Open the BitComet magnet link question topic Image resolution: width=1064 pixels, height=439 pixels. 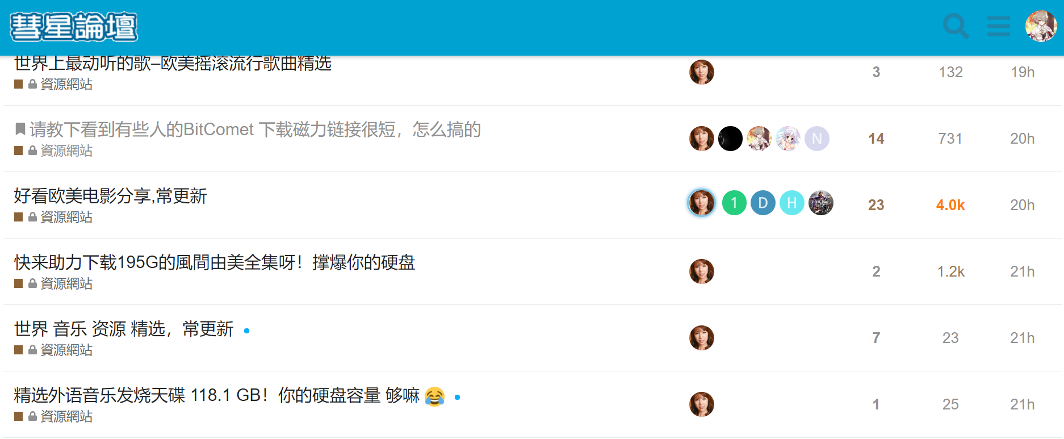click(255, 129)
